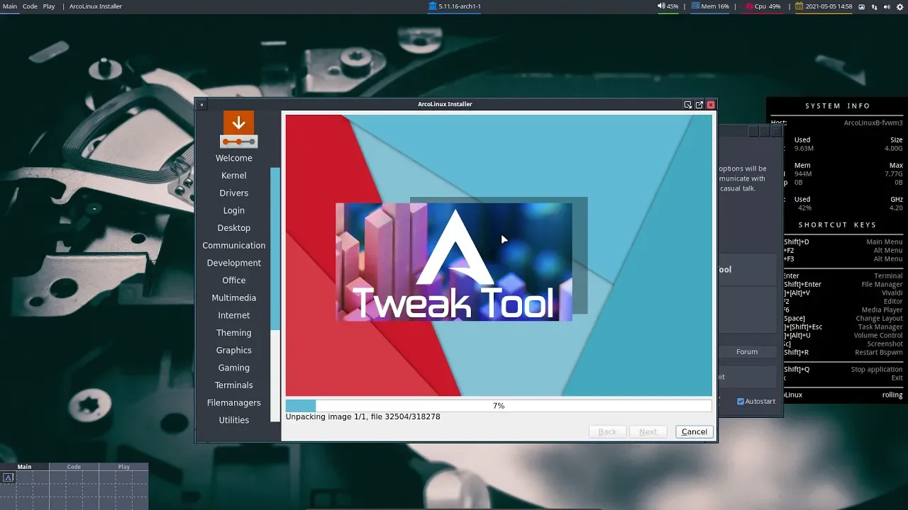Image resolution: width=908 pixels, height=510 pixels.
Task: Click the "Cpu 49%" readout in top bar
Action: click(768, 6)
